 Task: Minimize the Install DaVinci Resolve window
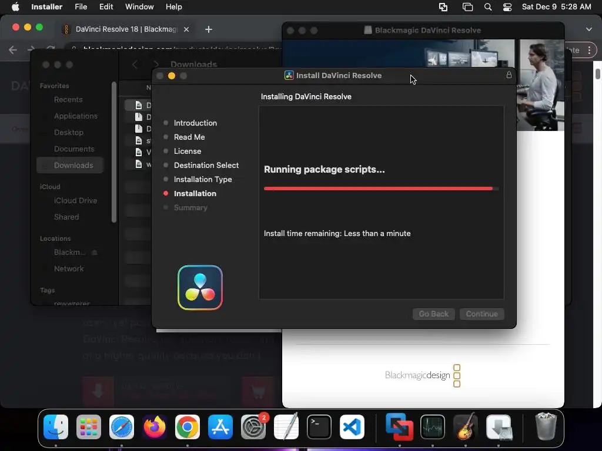[172, 76]
